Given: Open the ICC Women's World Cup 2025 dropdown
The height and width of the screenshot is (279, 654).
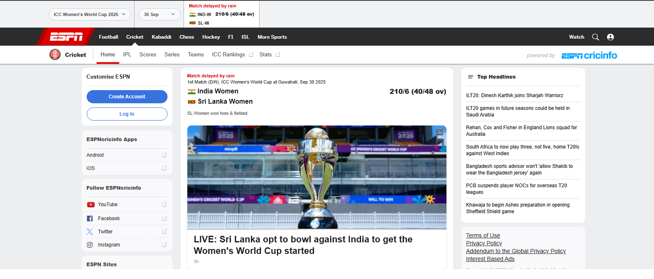Looking at the screenshot, I should click(x=90, y=14).
